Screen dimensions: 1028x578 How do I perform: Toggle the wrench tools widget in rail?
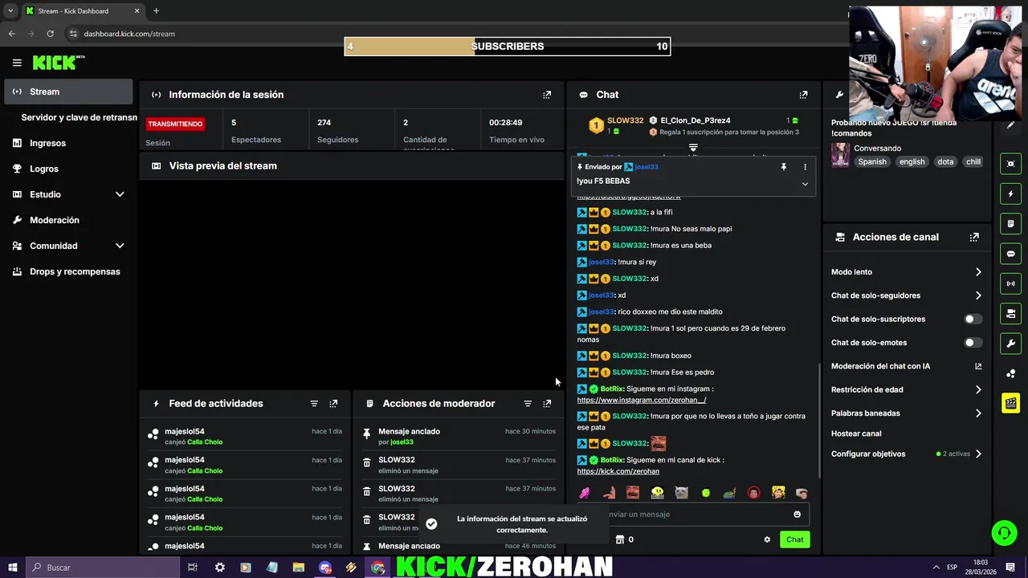click(x=1011, y=344)
